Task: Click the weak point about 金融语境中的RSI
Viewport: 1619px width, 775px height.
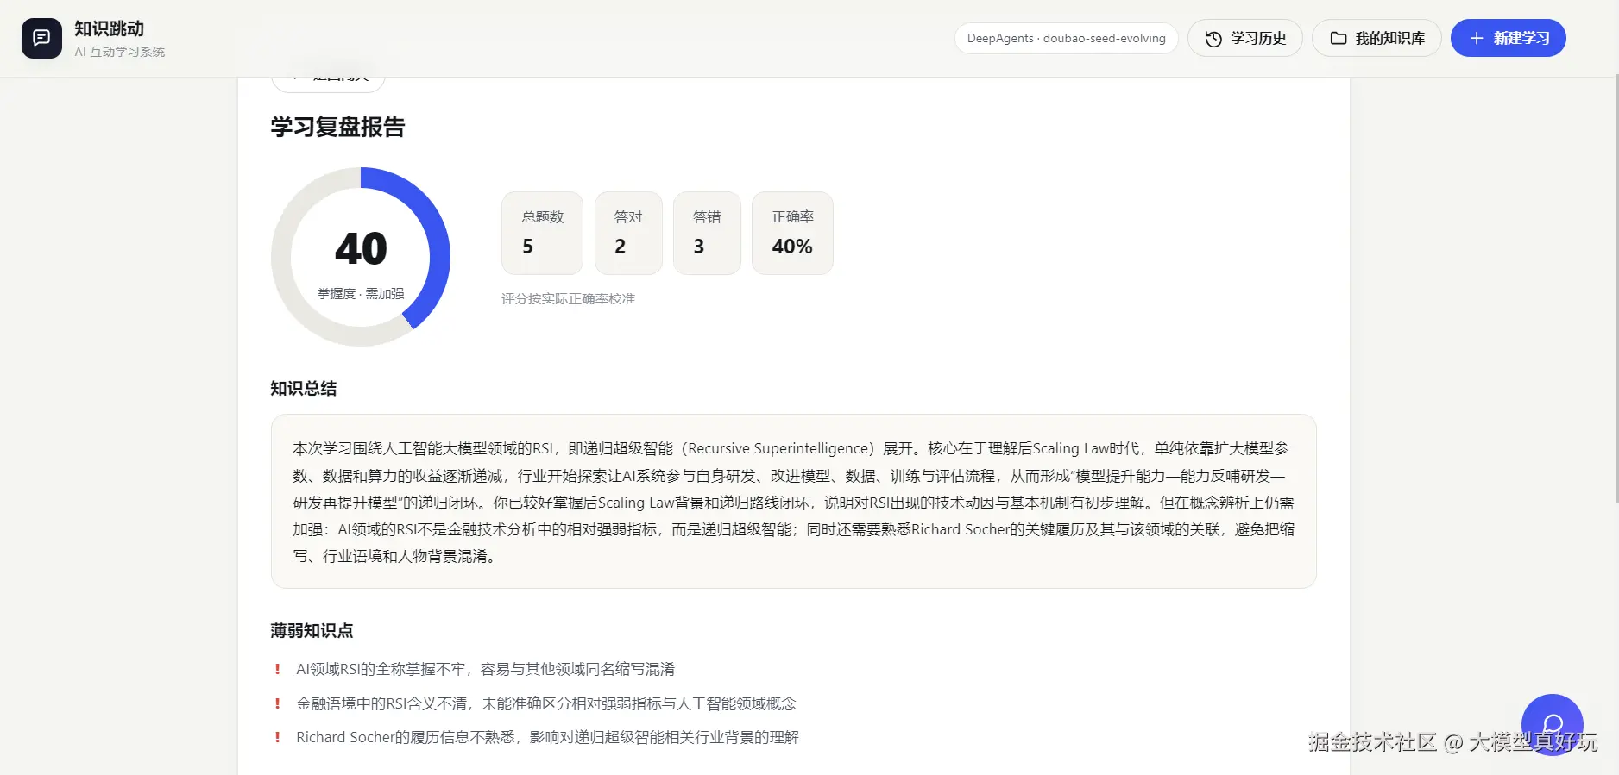Action: pos(545,703)
